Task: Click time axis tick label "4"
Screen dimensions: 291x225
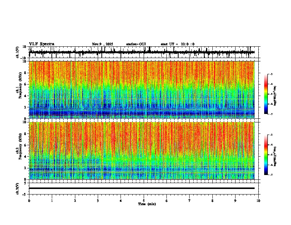Action: [x=121, y=201]
